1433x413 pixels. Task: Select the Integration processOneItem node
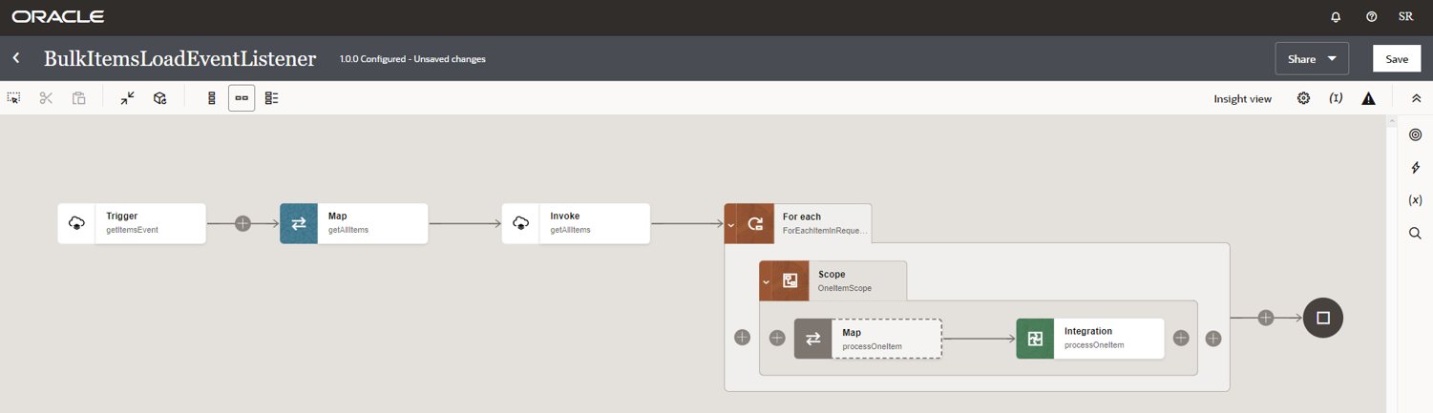click(1090, 339)
